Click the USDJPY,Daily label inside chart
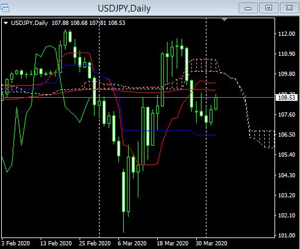Viewport: 300px width, 249px height. (x=30, y=23)
